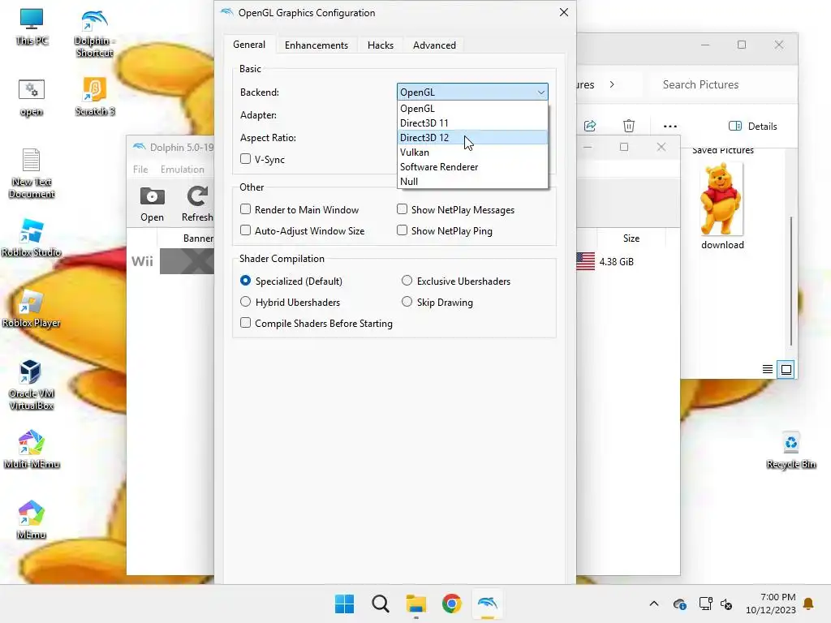
Task: Select Hybrid Ubershaders option
Action: coord(245,302)
